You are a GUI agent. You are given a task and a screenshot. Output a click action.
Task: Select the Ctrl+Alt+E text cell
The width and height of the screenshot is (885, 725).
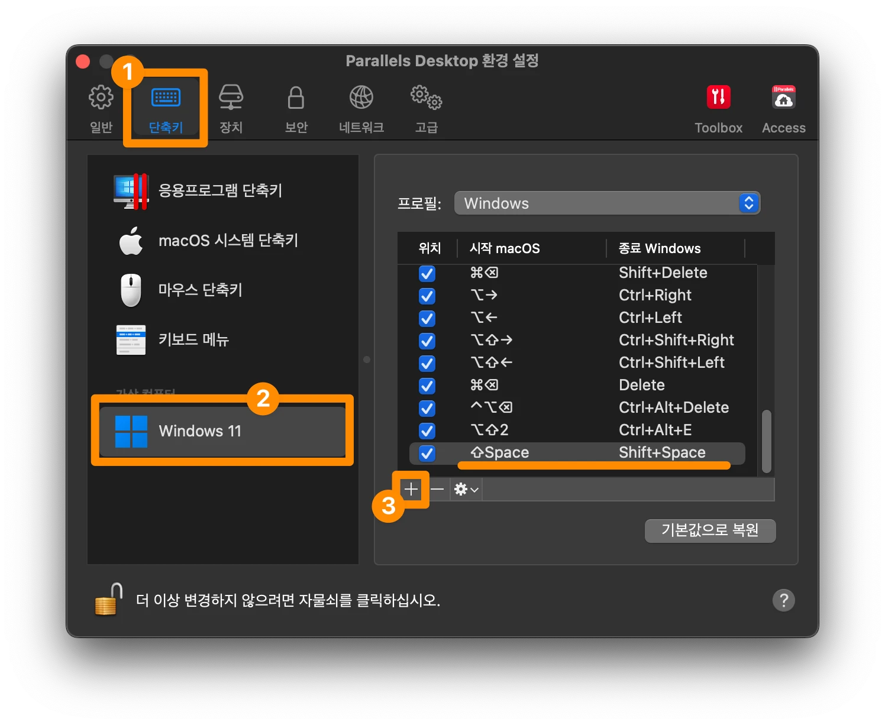655,430
